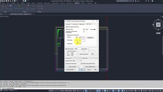
Task: Click the Undo arrow in quick access toolbar
Action: point(17,1)
